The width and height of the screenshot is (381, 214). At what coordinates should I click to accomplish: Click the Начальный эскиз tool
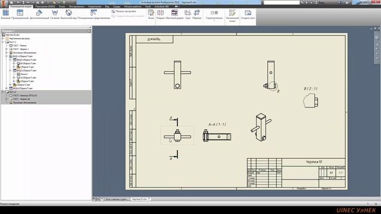coord(232,15)
